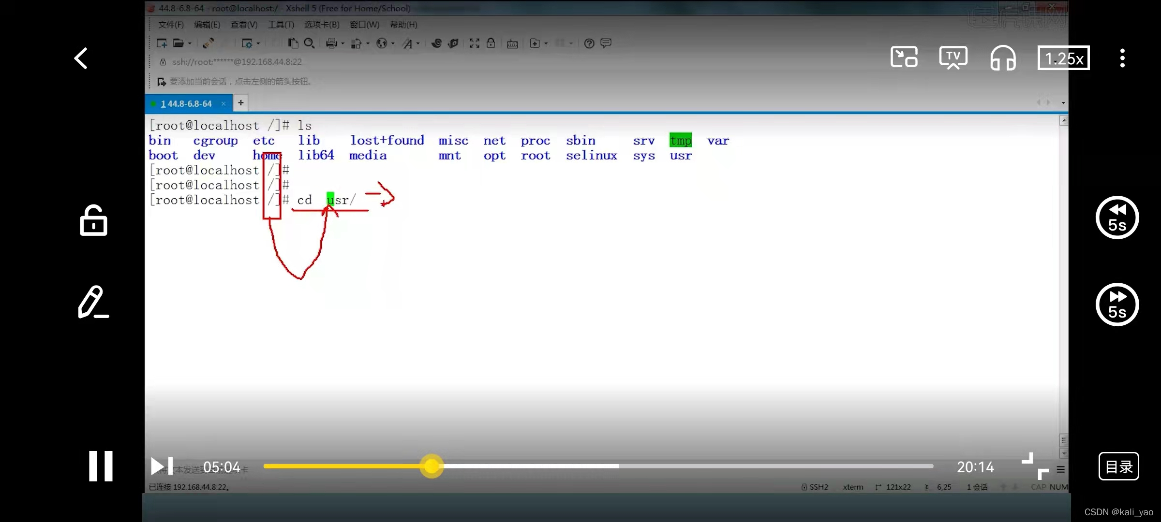Click the globe encoding icon
The height and width of the screenshot is (522, 1161).
382,43
